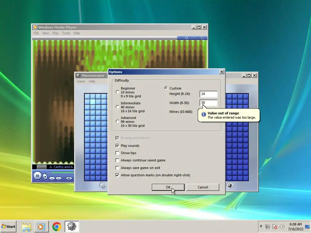Open Windows Explorer from taskbar
311x233 pixels.
click(x=26, y=227)
